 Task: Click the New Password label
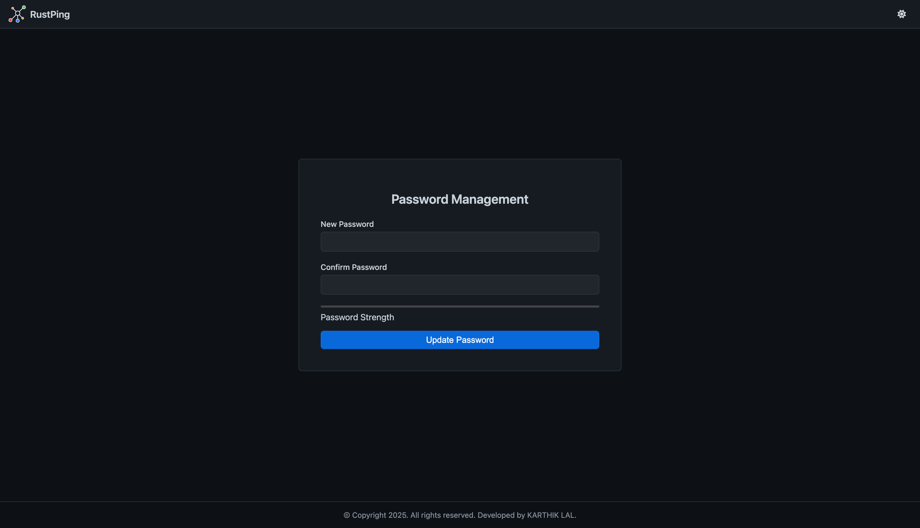[347, 224]
